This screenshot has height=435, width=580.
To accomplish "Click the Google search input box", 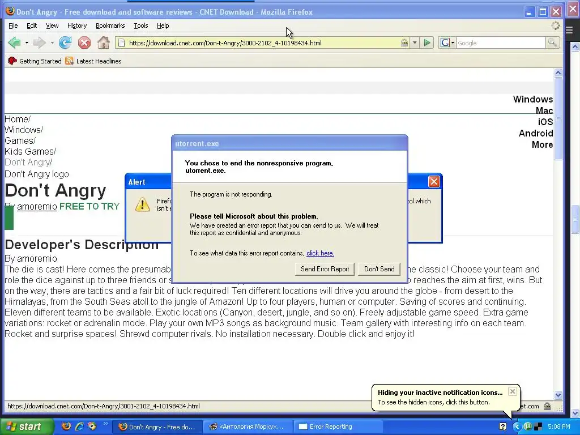I will pyautogui.click(x=501, y=43).
